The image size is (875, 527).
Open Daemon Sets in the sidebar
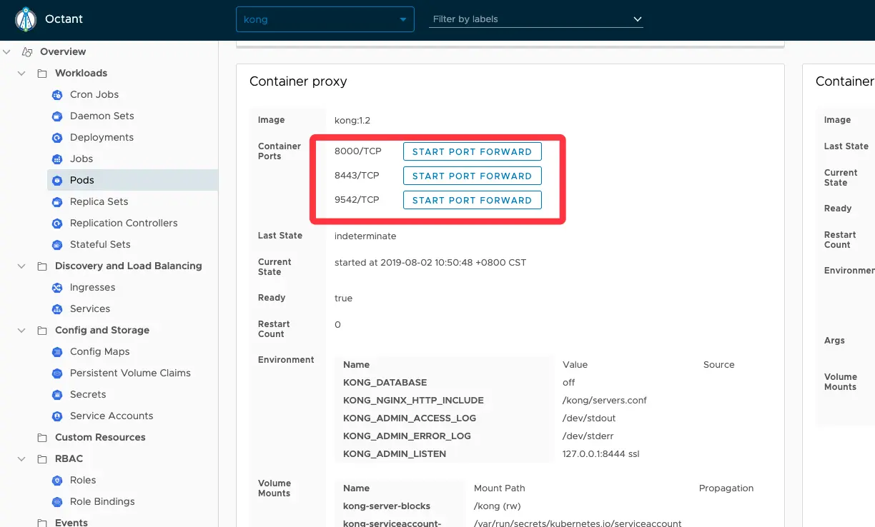click(102, 116)
